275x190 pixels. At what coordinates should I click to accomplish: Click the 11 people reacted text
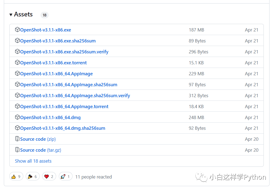click(94, 177)
